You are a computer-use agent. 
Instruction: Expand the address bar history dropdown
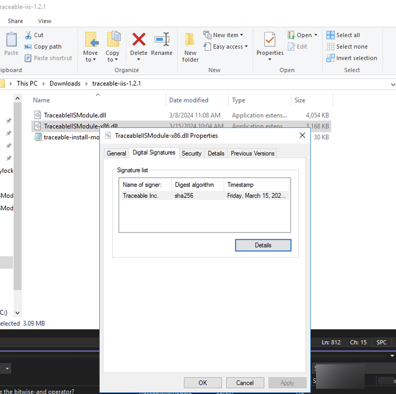(393, 84)
